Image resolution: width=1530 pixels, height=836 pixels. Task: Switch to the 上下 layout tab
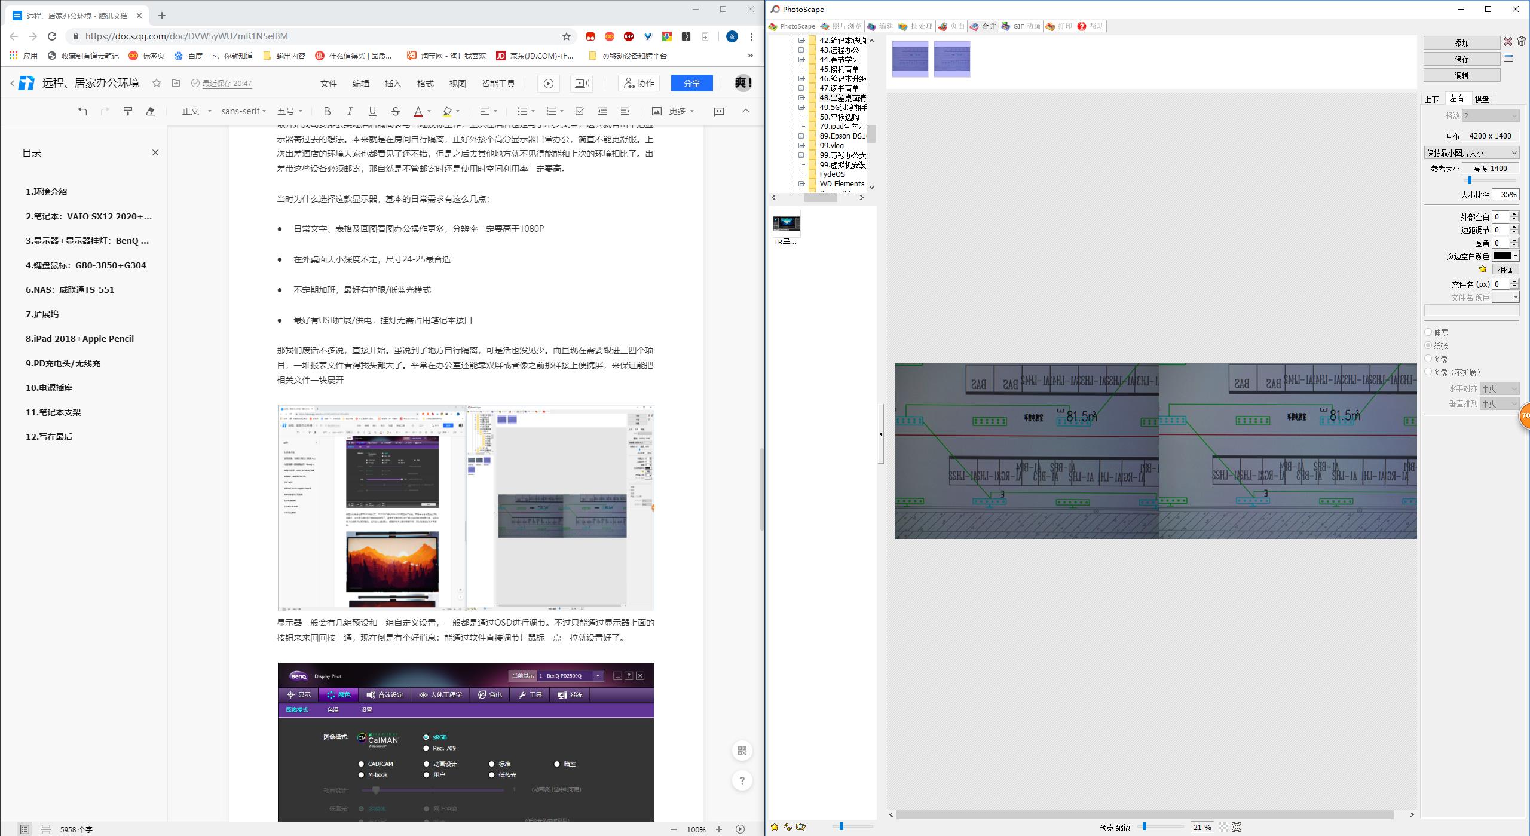1432,99
